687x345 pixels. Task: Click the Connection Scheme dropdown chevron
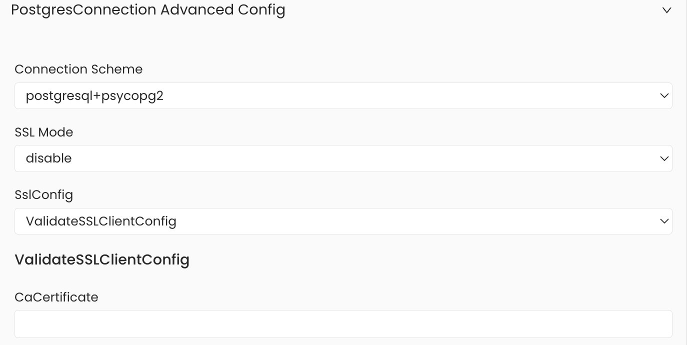664,95
